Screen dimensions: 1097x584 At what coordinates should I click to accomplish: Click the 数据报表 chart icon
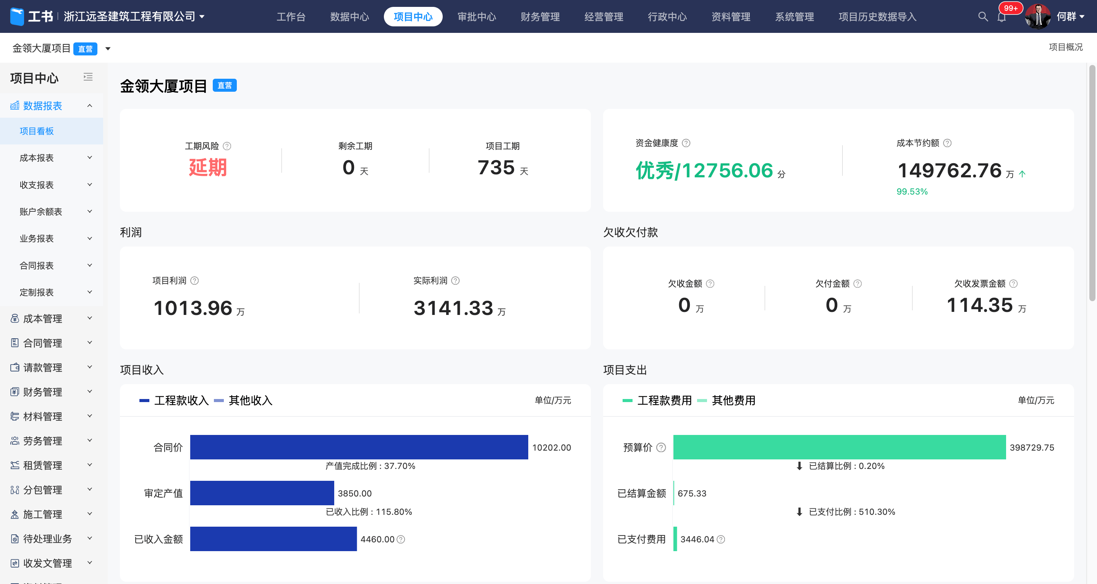coord(15,105)
